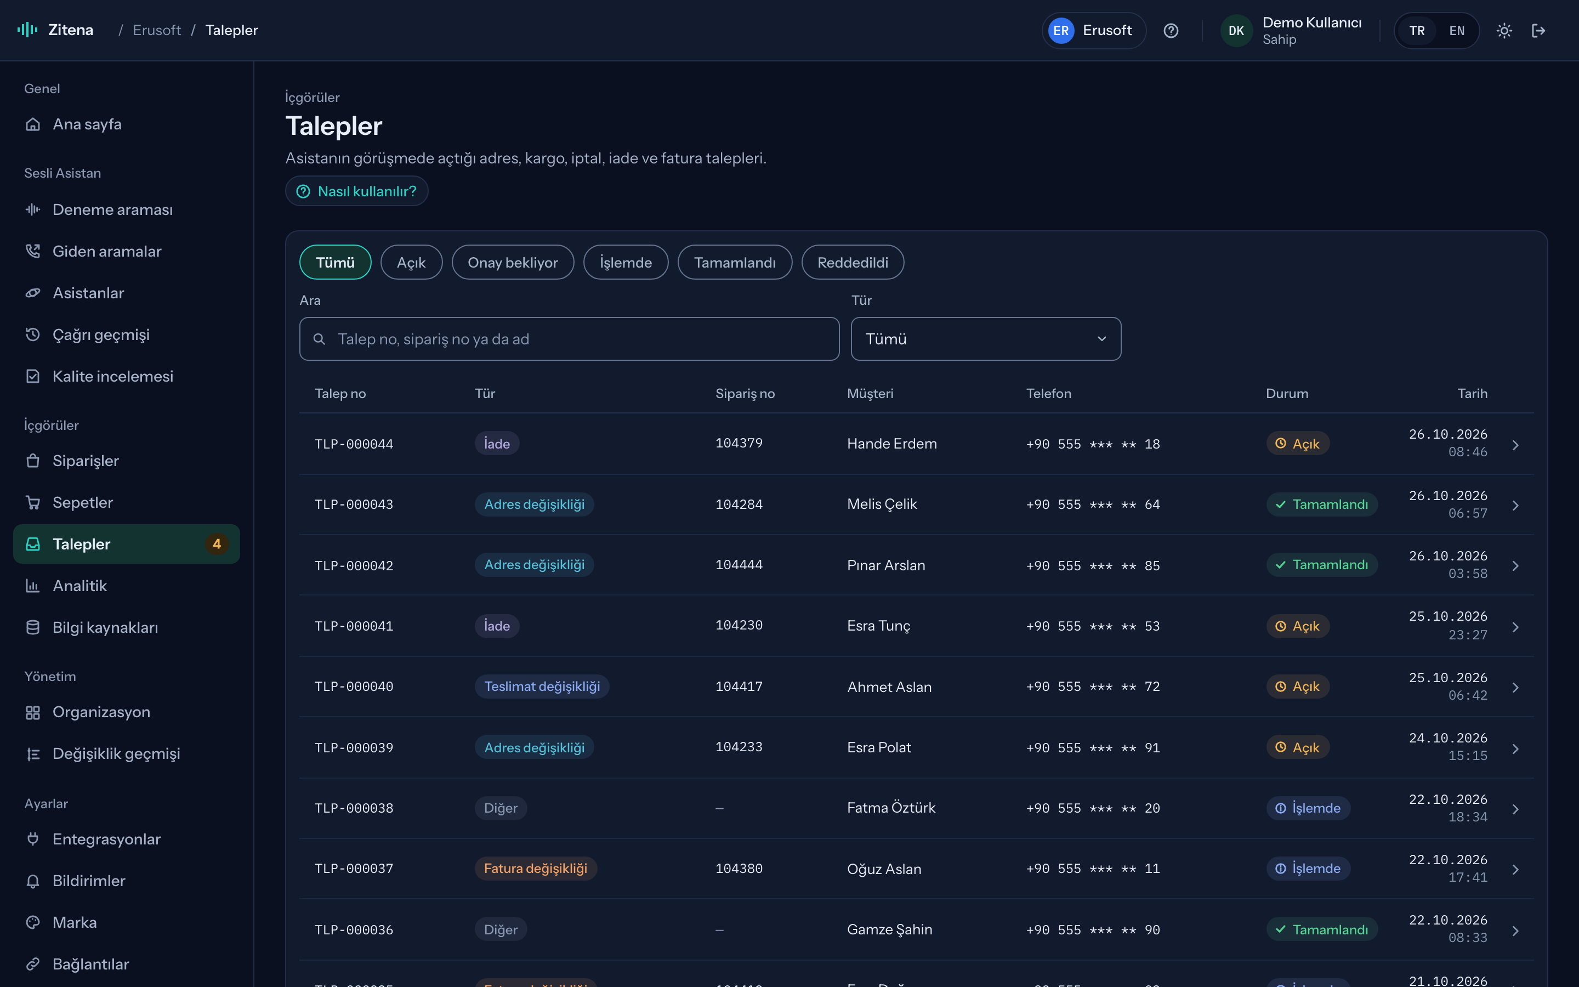1579x987 pixels.
Task: Open the Tür dropdown showing Tümü
Action: [986, 339]
